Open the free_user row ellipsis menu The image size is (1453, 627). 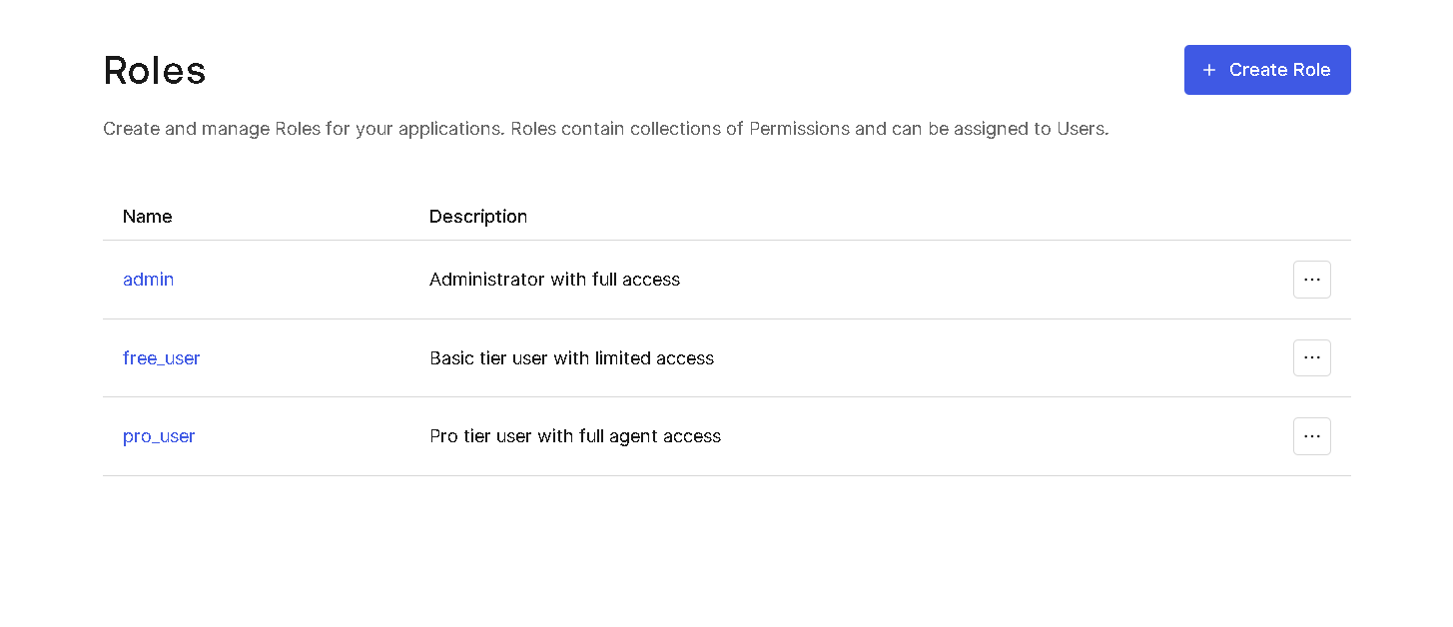point(1311,357)
